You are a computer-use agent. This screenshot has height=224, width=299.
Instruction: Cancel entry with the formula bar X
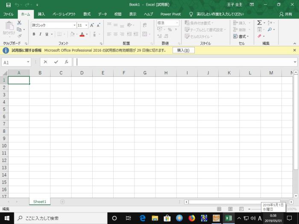tap(46, 62)
